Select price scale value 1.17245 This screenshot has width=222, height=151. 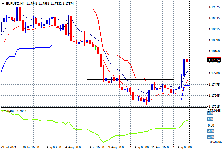tap(214, 96)
